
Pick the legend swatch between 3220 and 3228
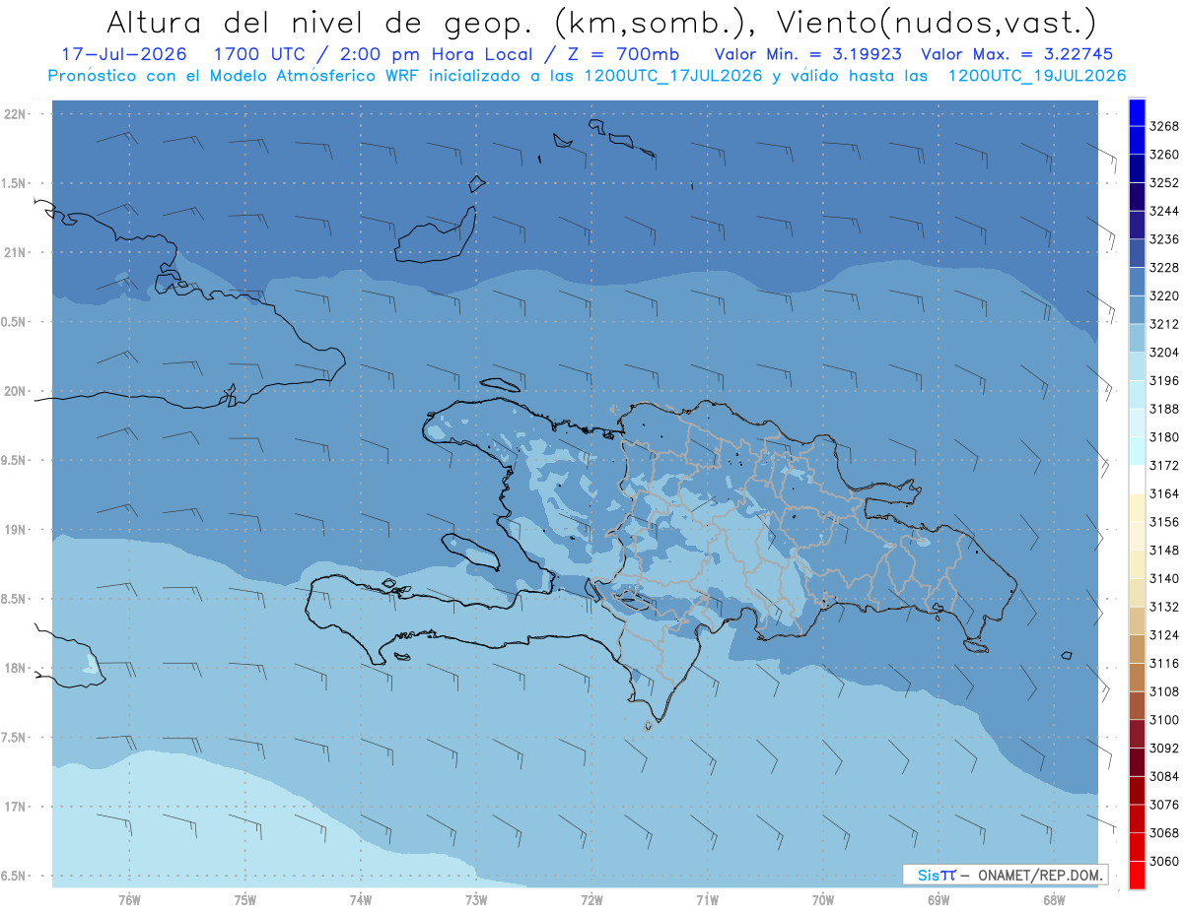coord(1137,282)
